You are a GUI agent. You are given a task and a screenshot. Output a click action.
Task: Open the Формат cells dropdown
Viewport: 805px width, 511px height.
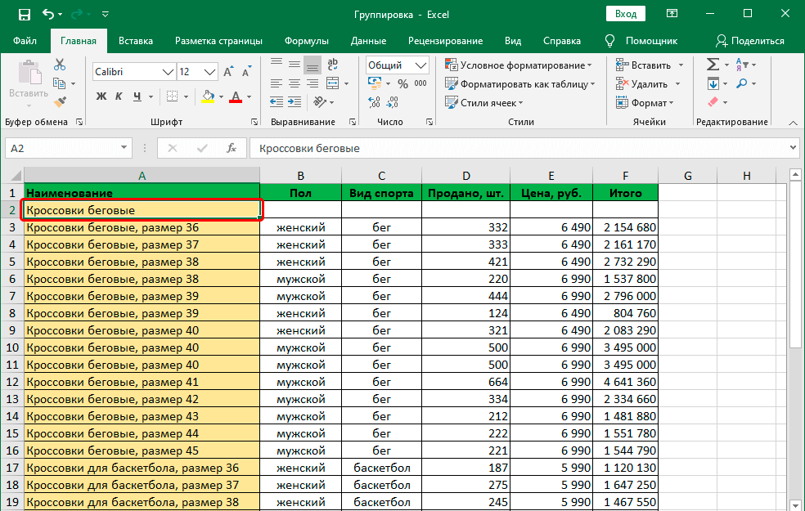coord(645,103)
